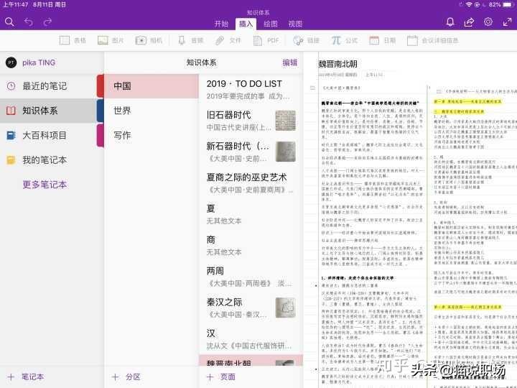Viewport: 517px width, 388px height.
Task: Open the 两周 page
Action: tap(251, 277)
